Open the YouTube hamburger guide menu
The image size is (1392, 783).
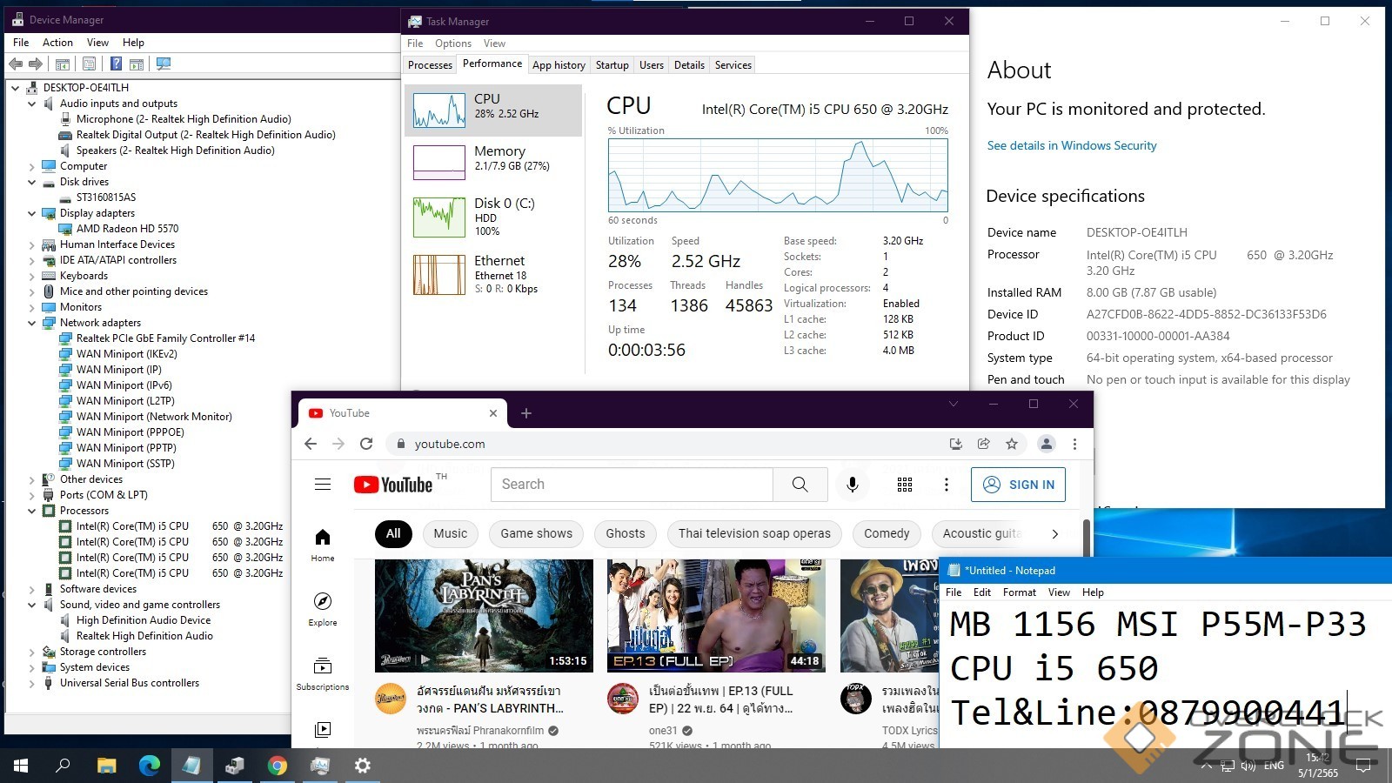323,485
